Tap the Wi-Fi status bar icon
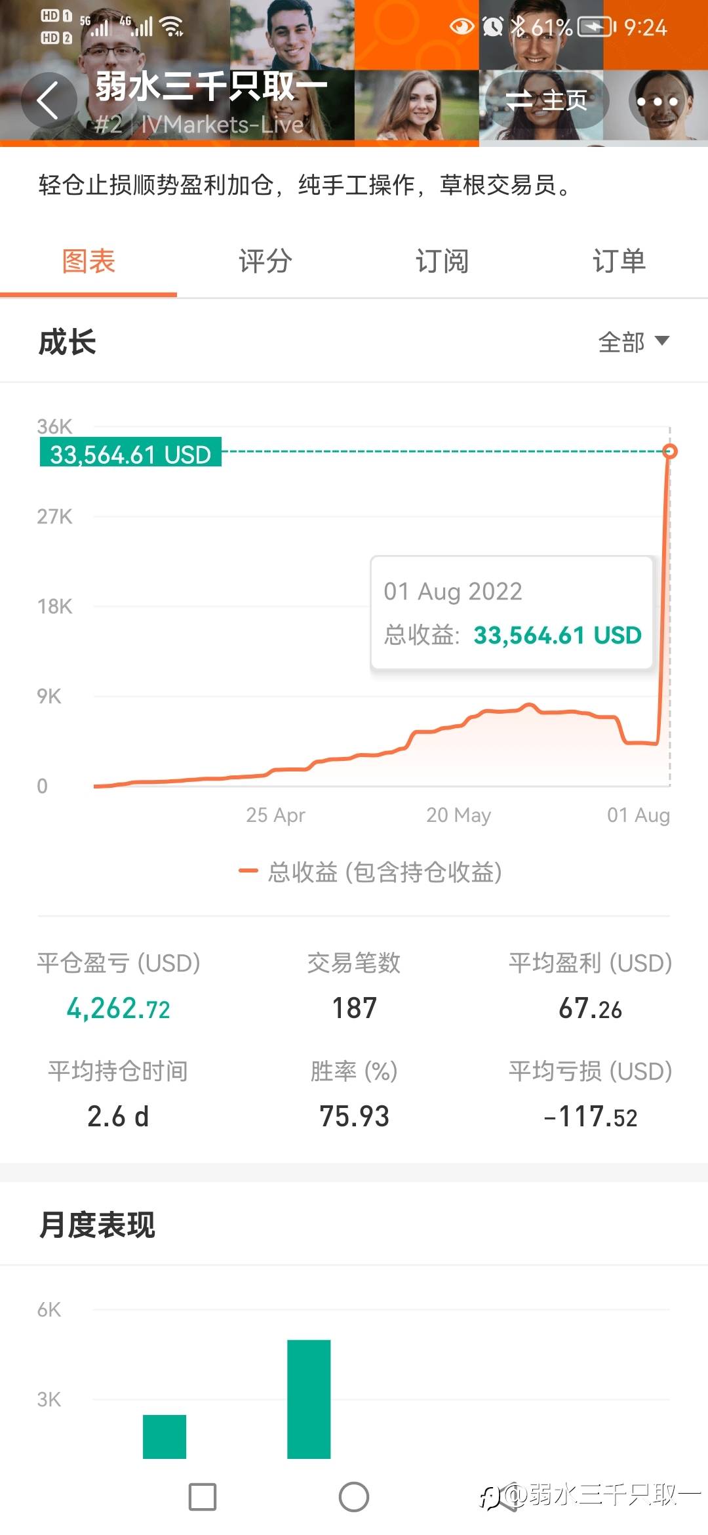The width and height of the screenshot is (708, 1535). (x=172, y=26)
